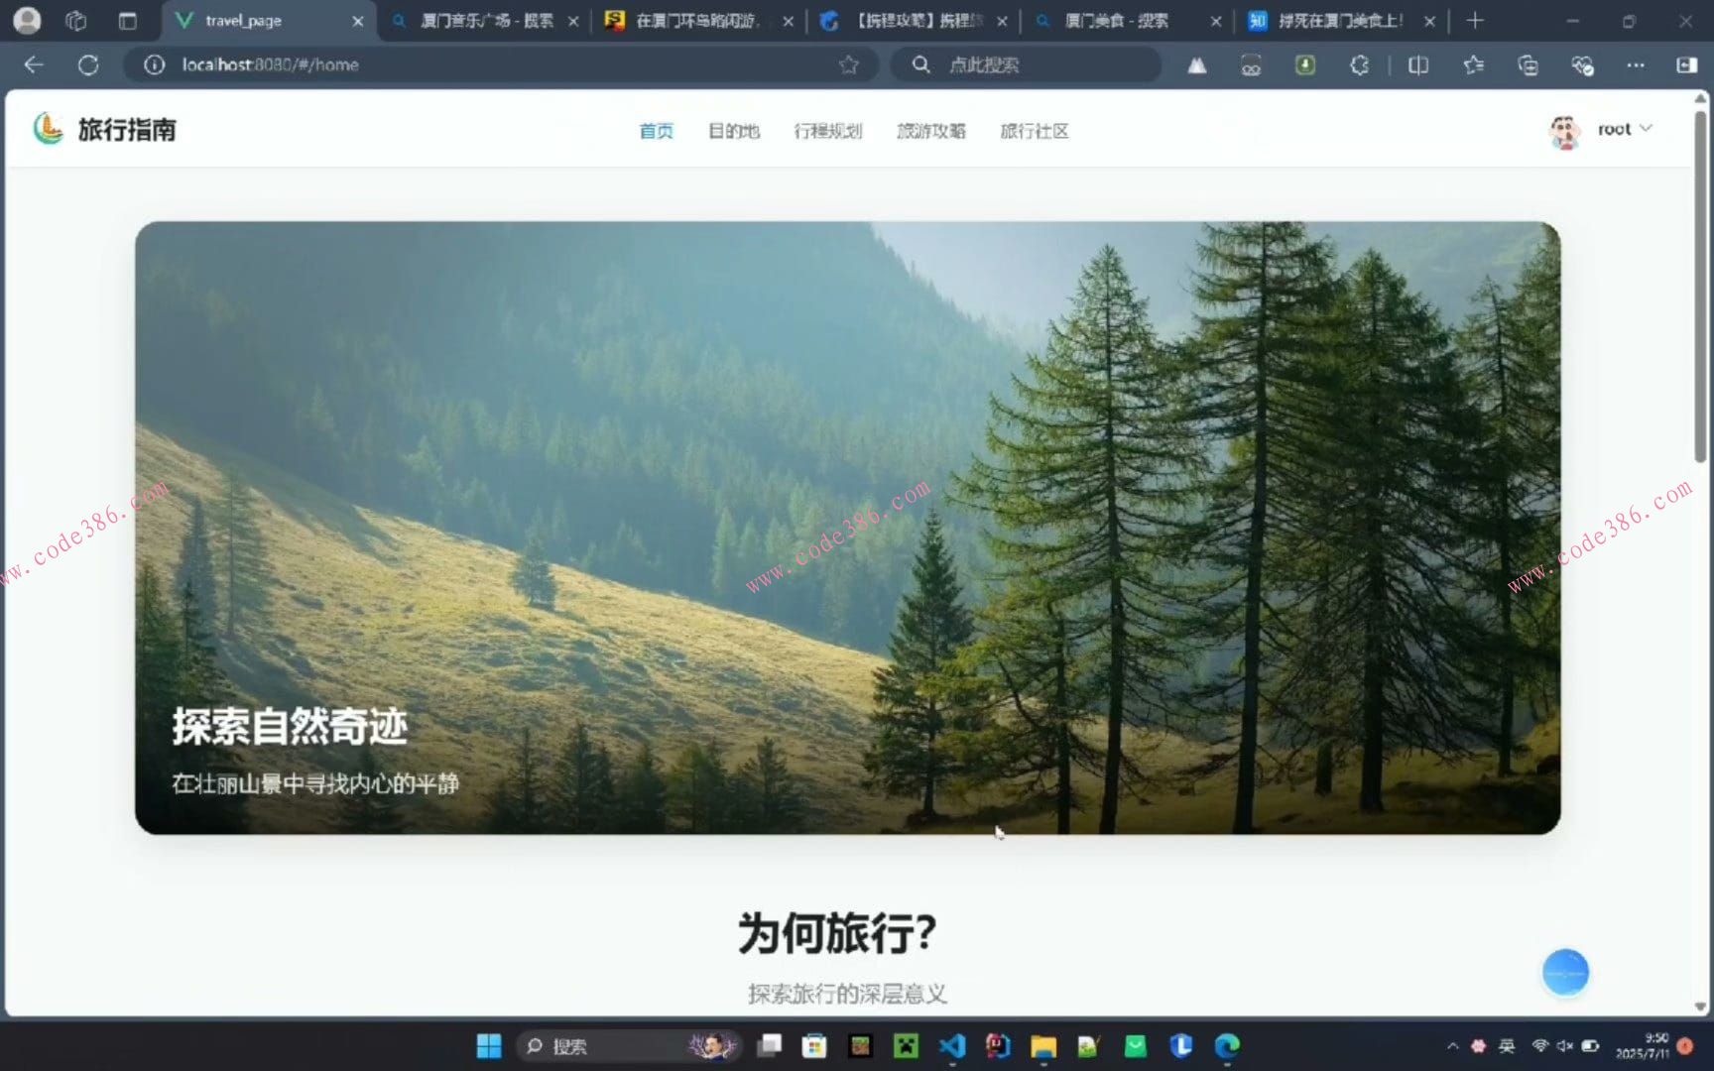This screenshot has width=1714, height=1071.
Task: Open 行程规划 page link
Action: 830,131
